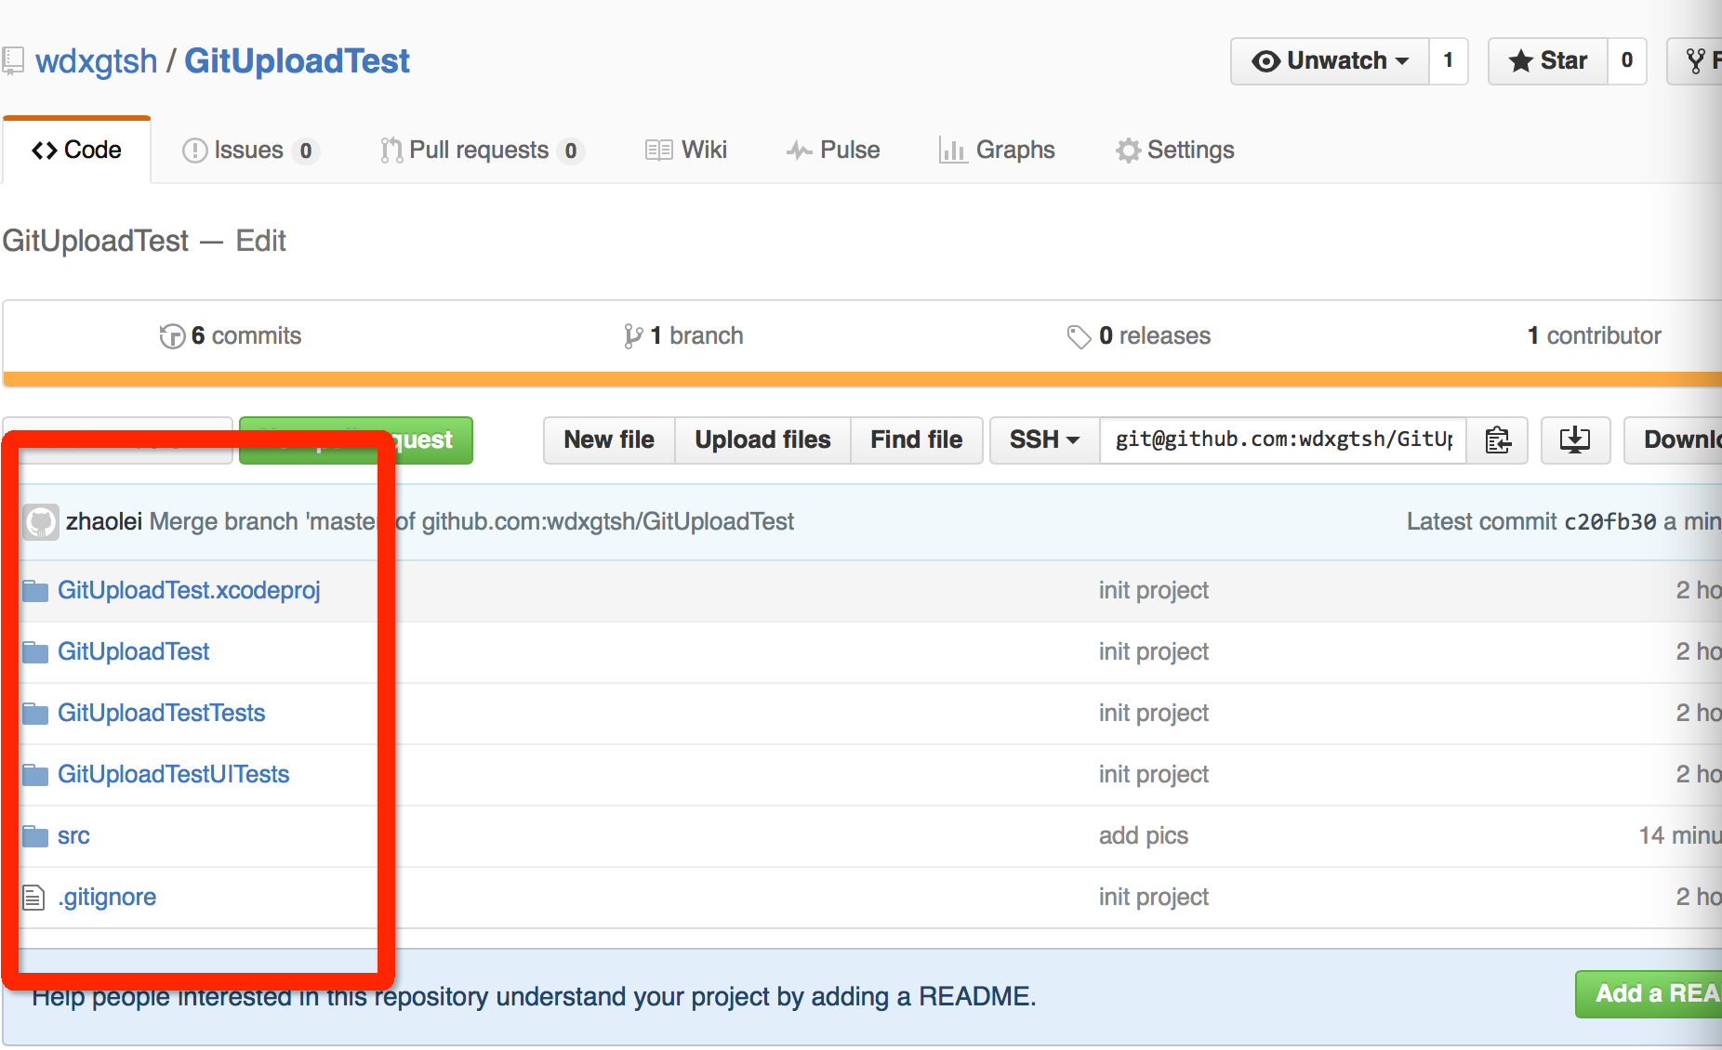Open the Settings tab
Screen dimensions: 1722x1050
(1175, 151)
